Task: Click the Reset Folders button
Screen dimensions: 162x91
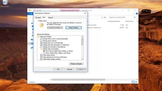Action: point(73,28)
